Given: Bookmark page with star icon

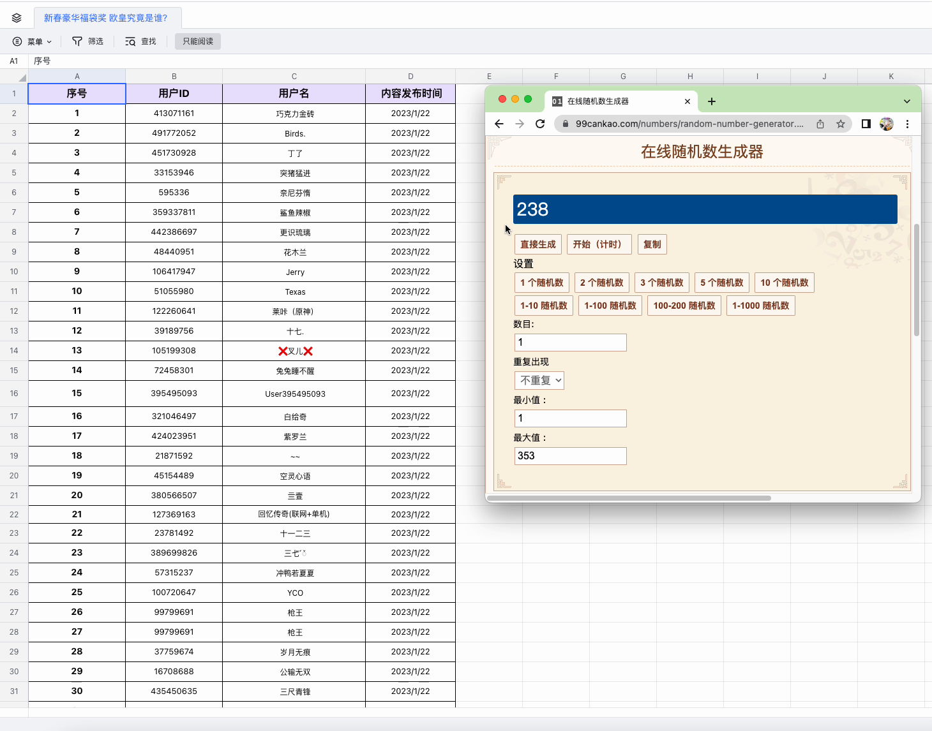Looking at the screenshot, I should coord(841,124).
